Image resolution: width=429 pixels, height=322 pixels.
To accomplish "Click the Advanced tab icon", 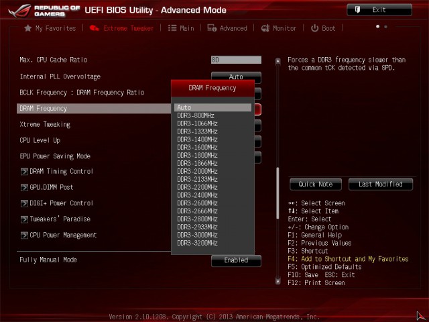I will pos(212,28).
